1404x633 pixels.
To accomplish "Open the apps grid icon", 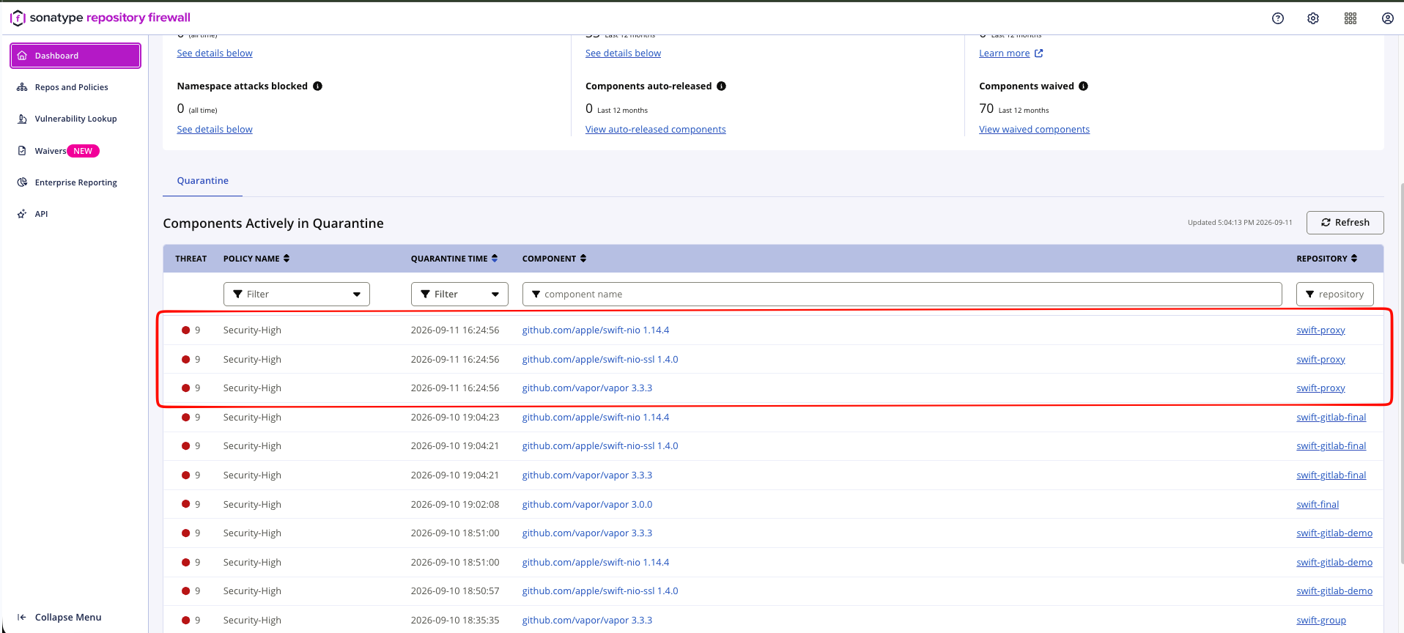I will coord(1351,18).
